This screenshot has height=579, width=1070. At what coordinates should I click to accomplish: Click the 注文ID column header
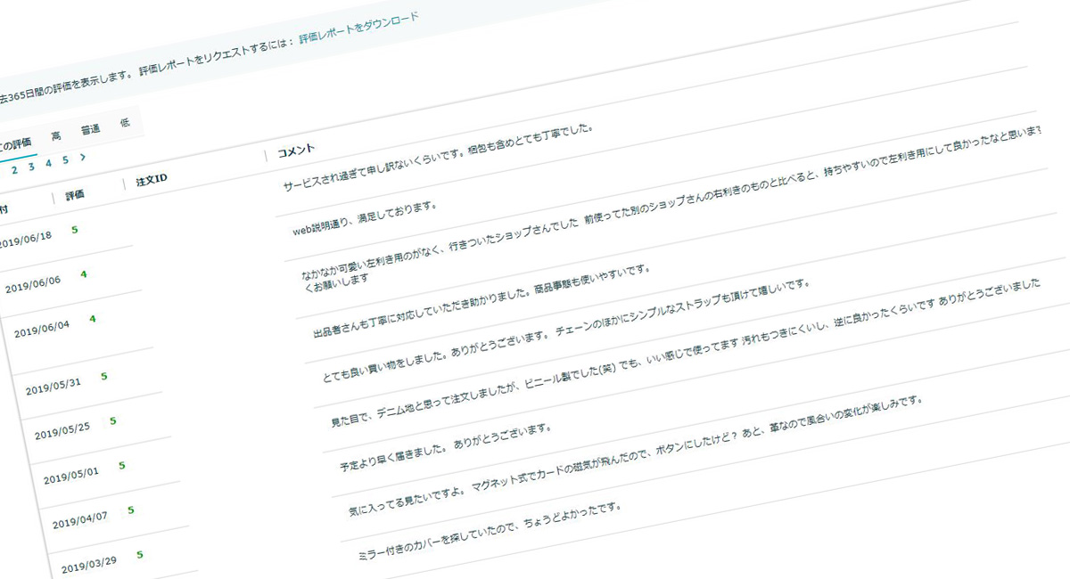(x=151, y=181)
